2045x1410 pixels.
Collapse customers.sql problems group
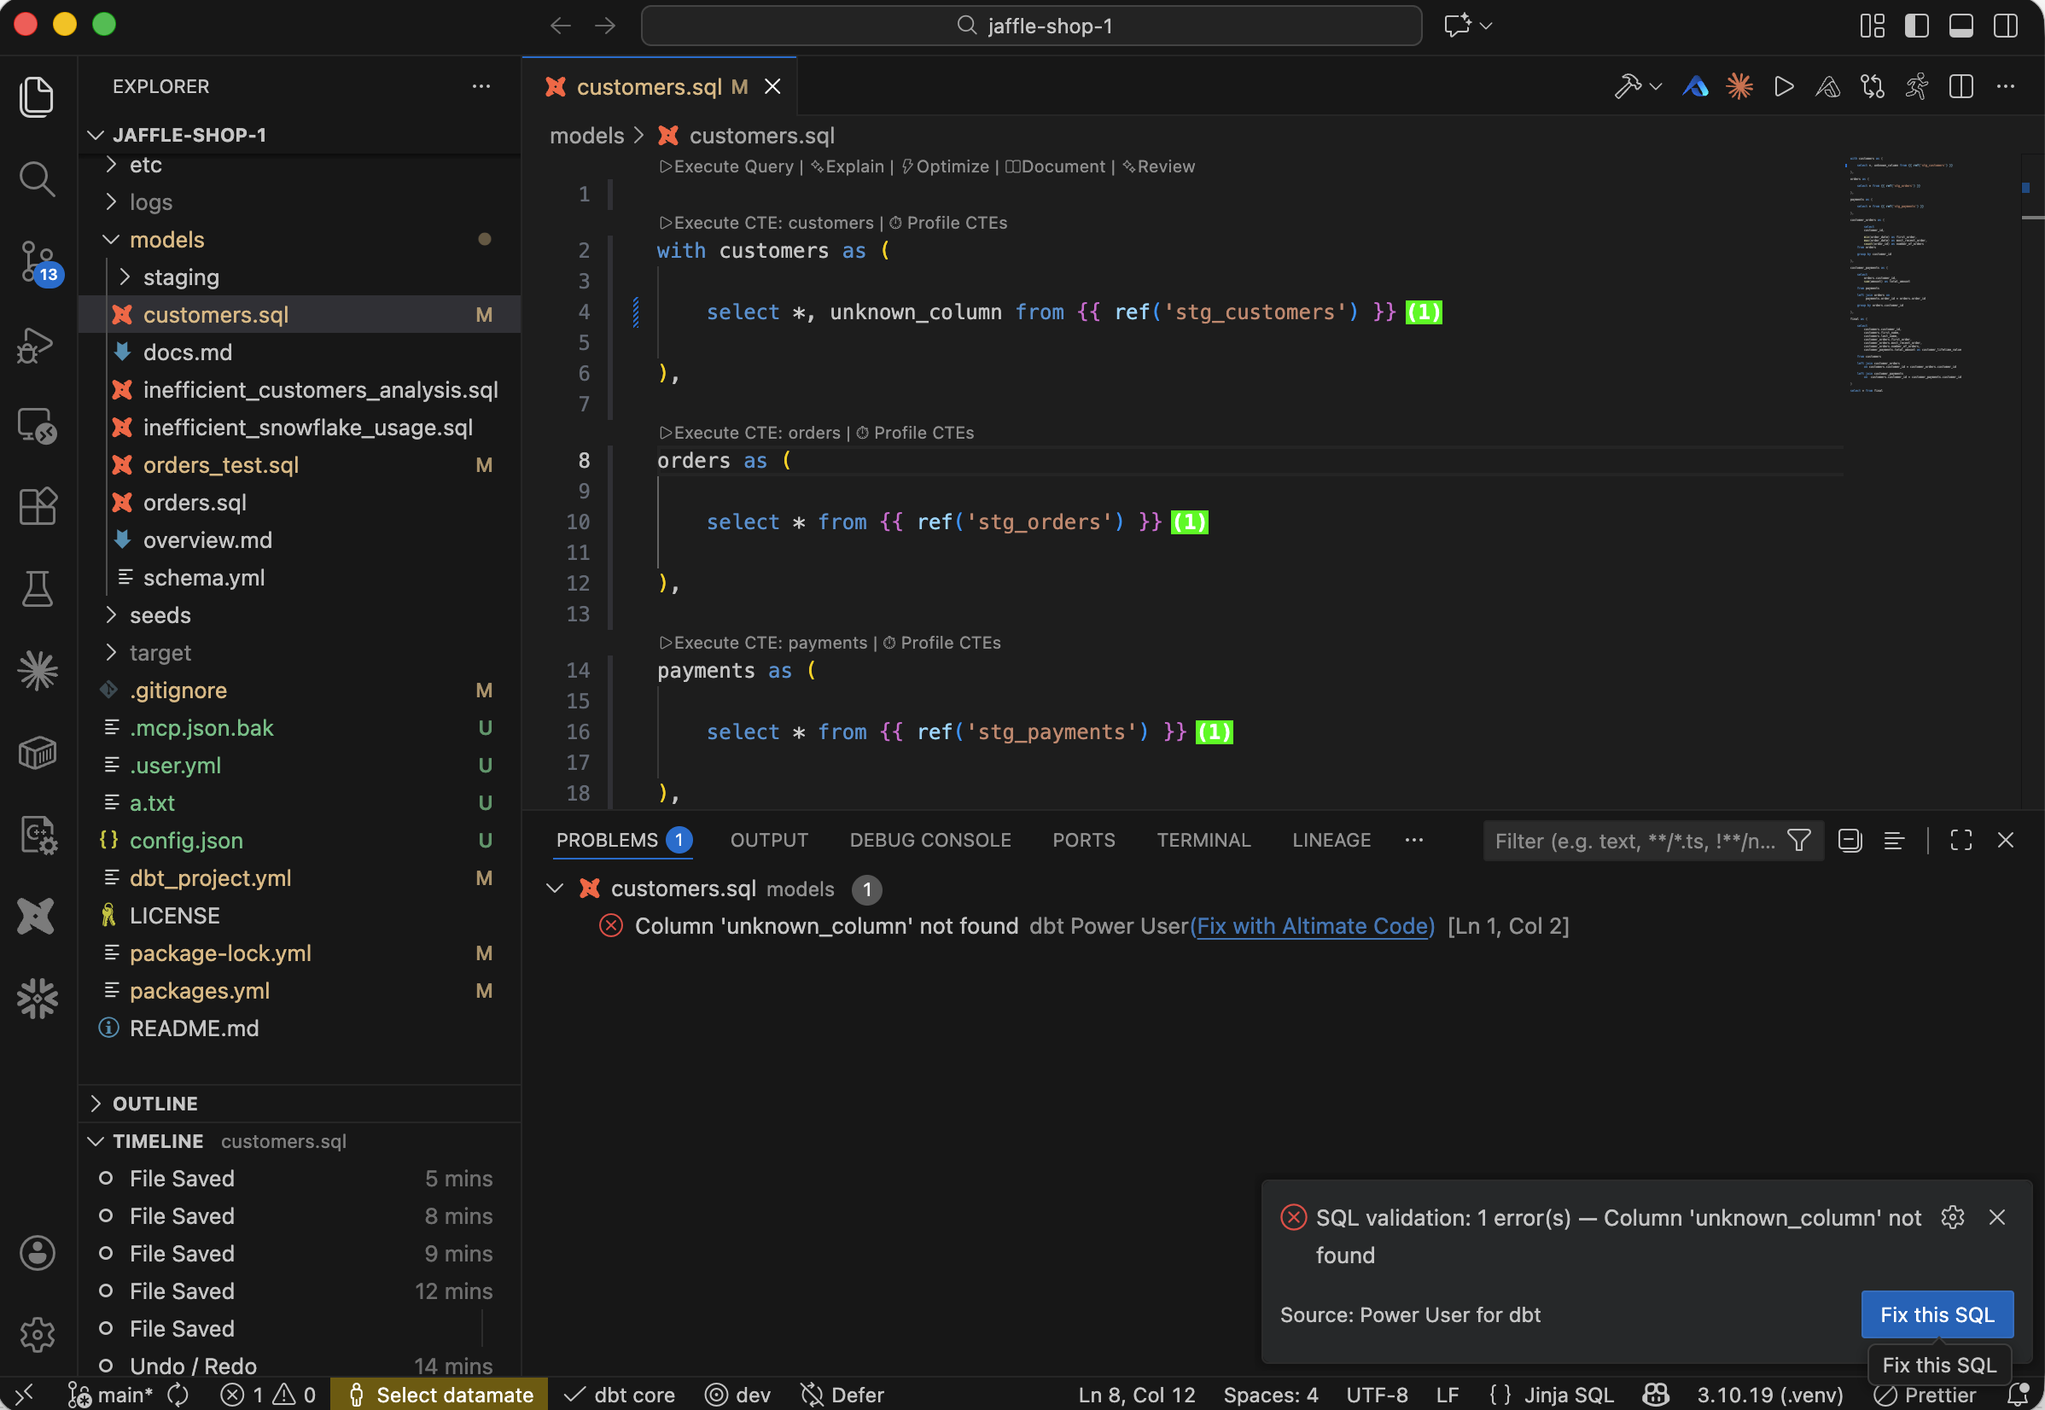tap(555, 888)
